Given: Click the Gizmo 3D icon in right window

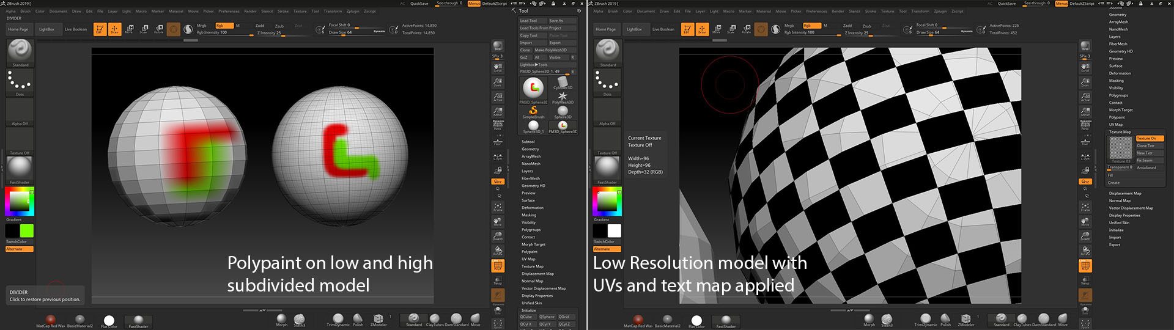Looking at the screenshot, I should [761, 29].
